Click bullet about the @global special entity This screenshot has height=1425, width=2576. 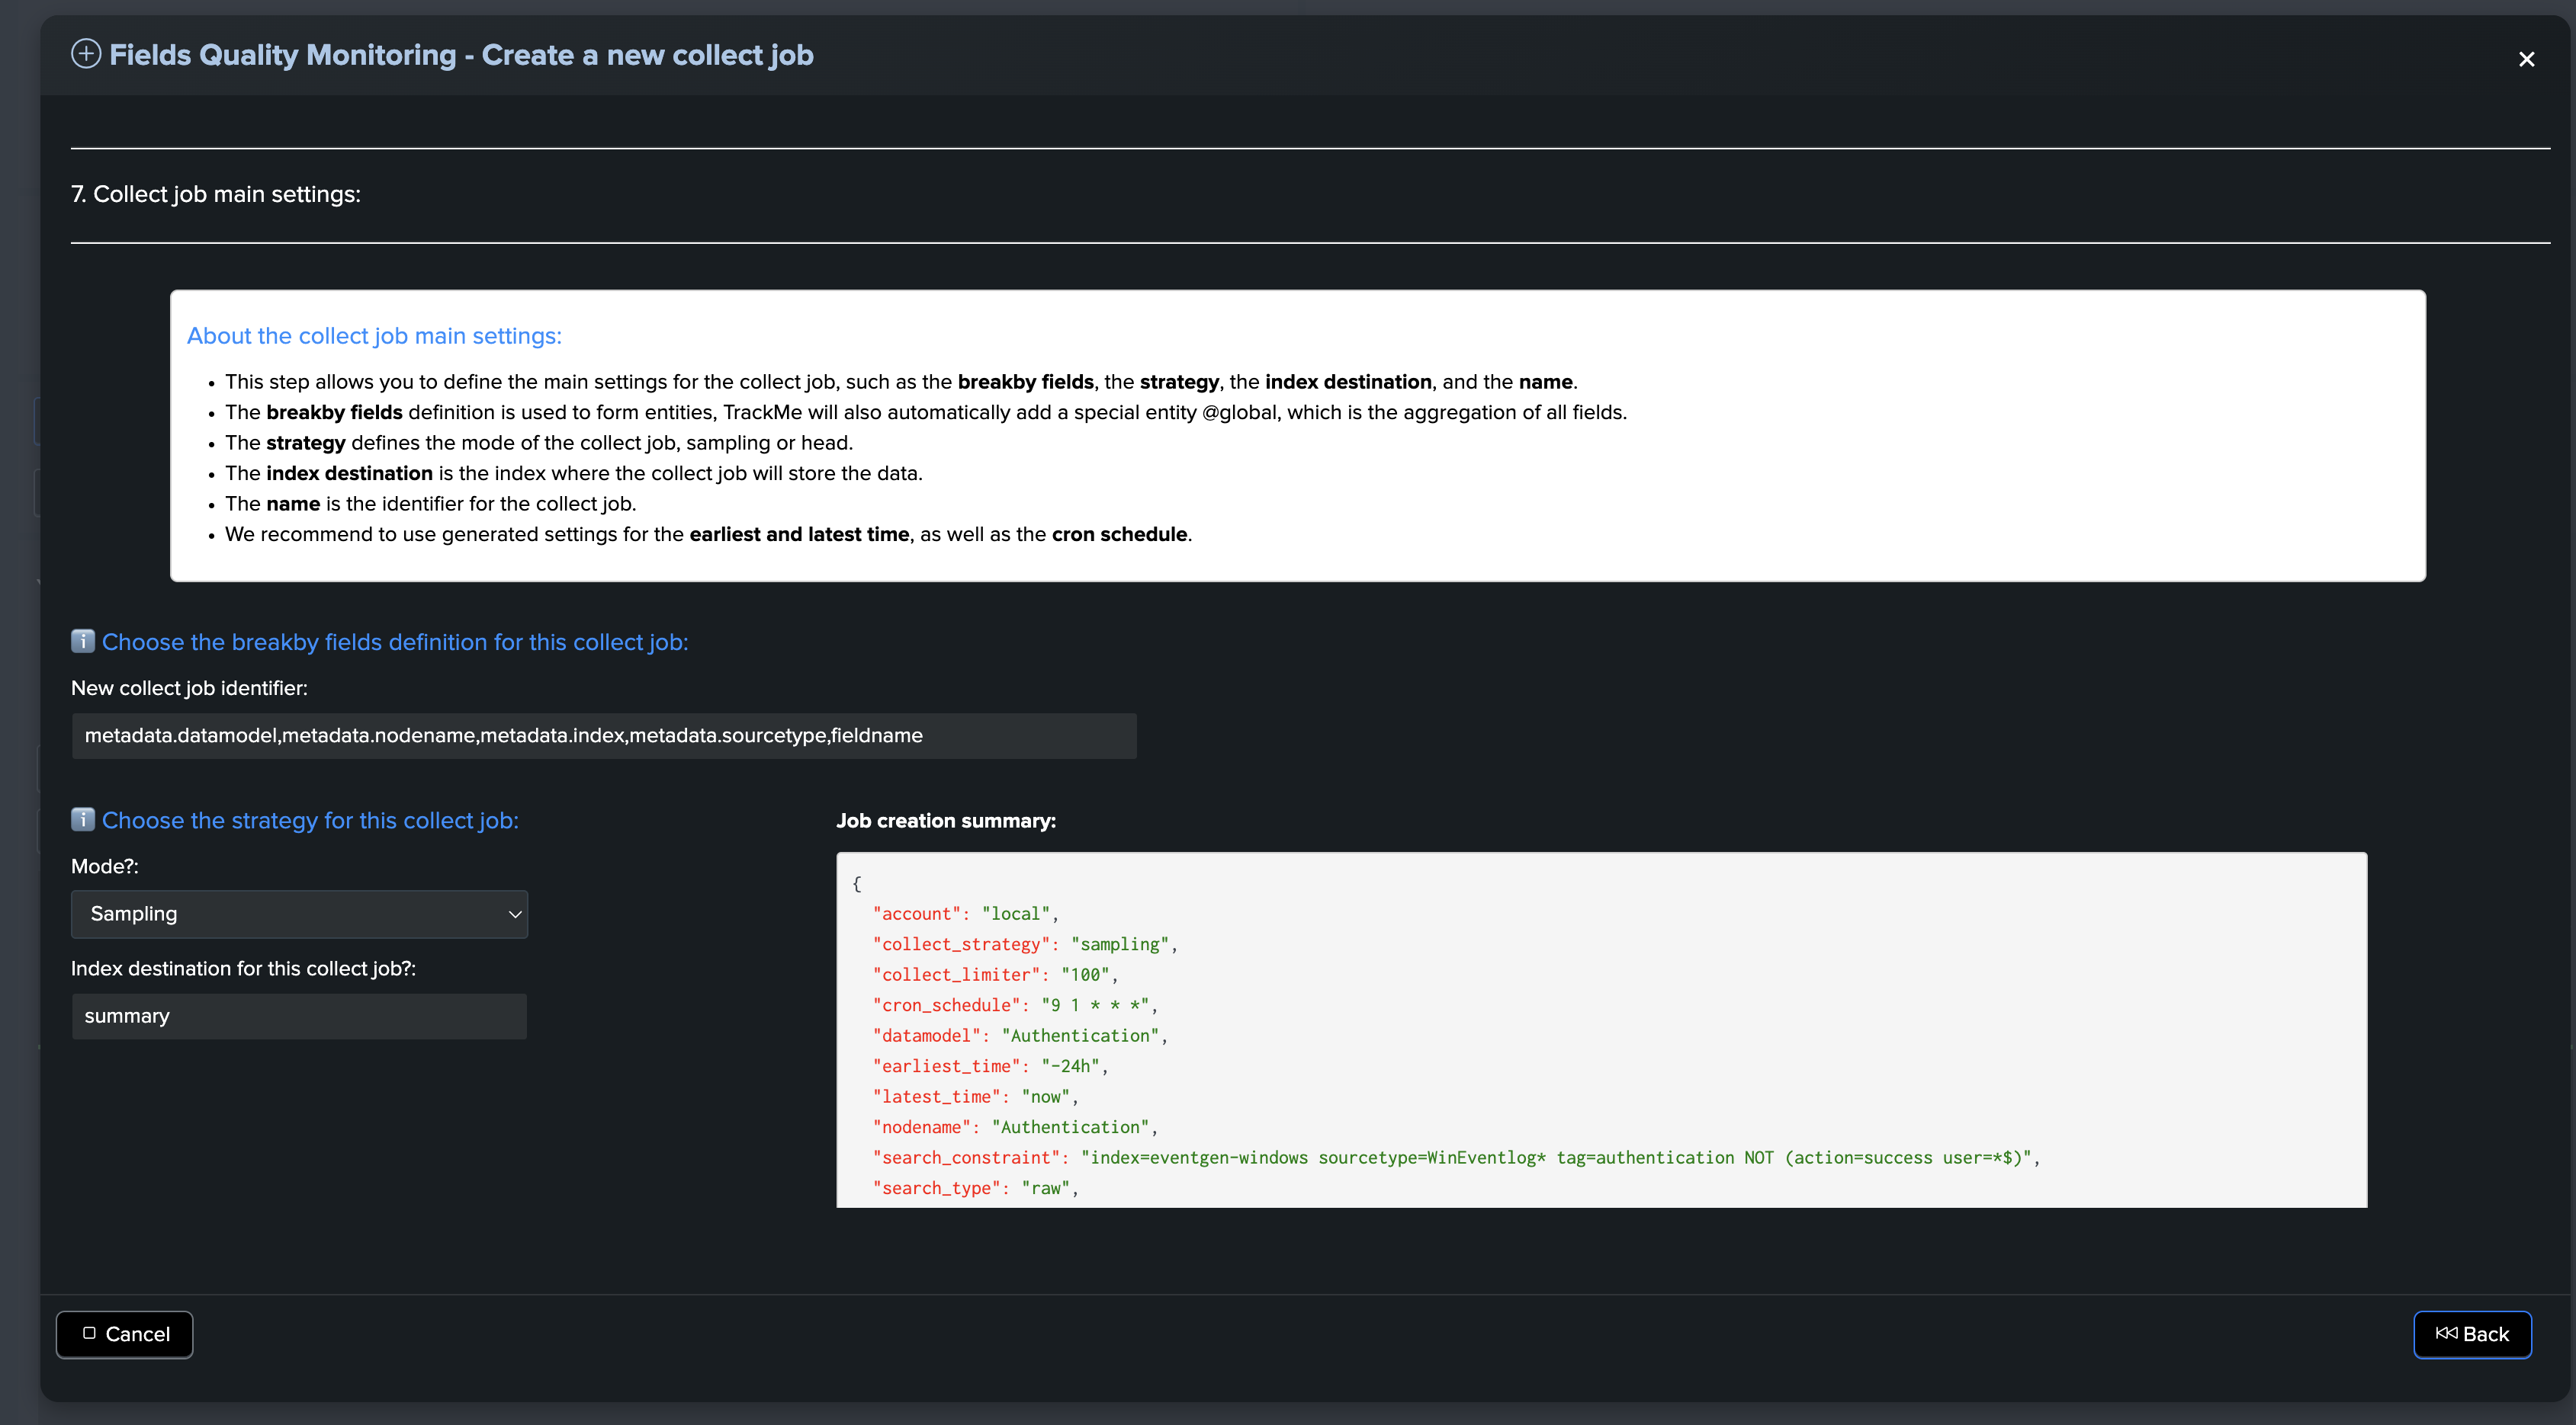(x=926, y=413)
